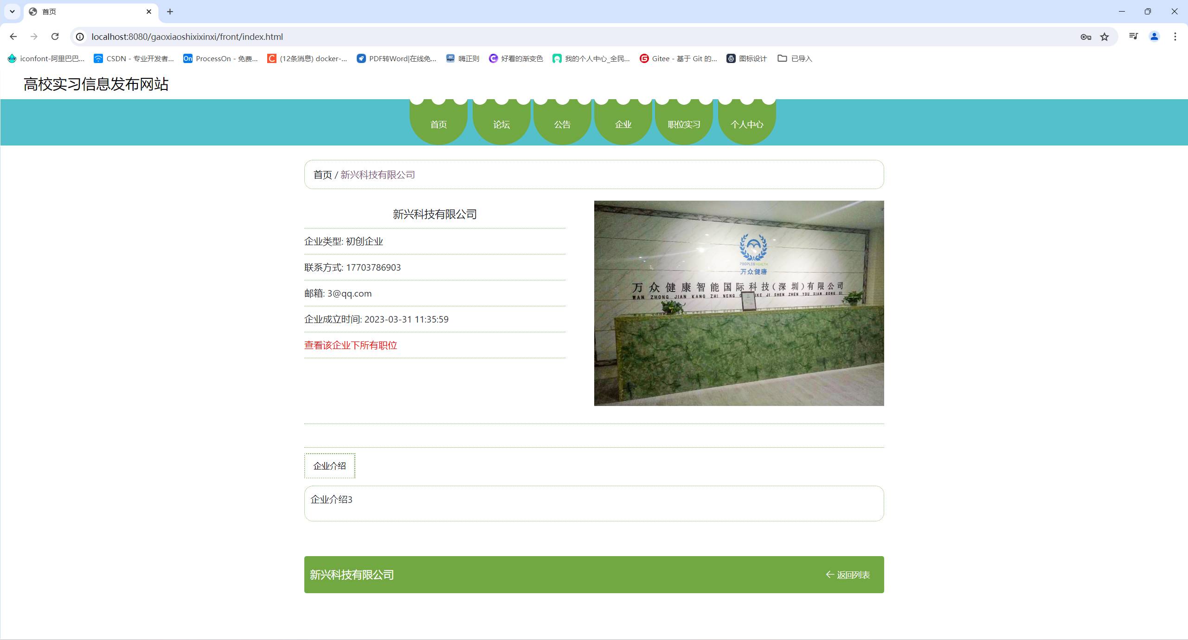
Task: Reload the current page
Action: coord(55,37)
